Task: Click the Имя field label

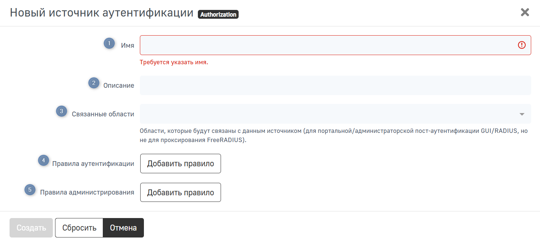Action: tap(127, 46)
